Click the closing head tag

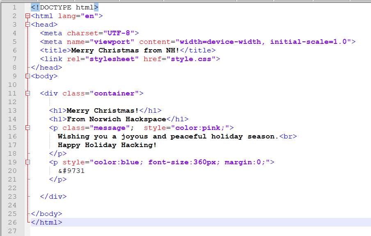click(47, 68)
